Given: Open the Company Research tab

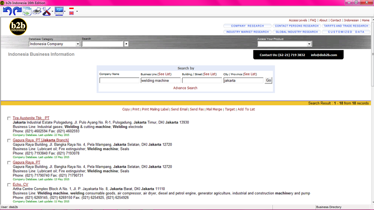Looking at the screenshot, I should [247, 26].
